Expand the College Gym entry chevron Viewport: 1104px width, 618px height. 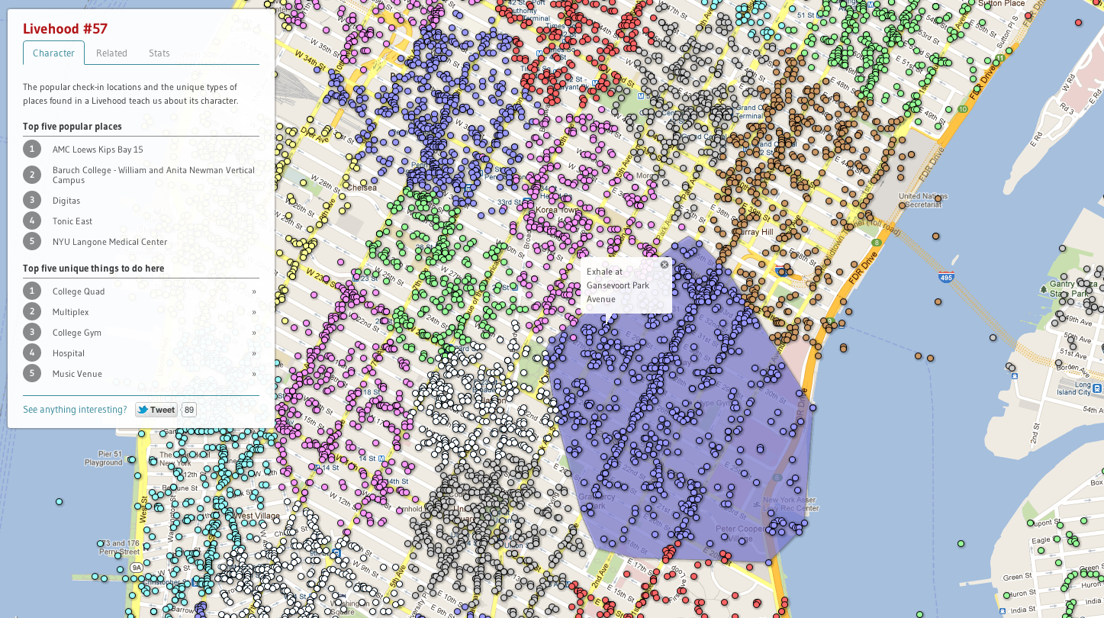click(254, 333)
